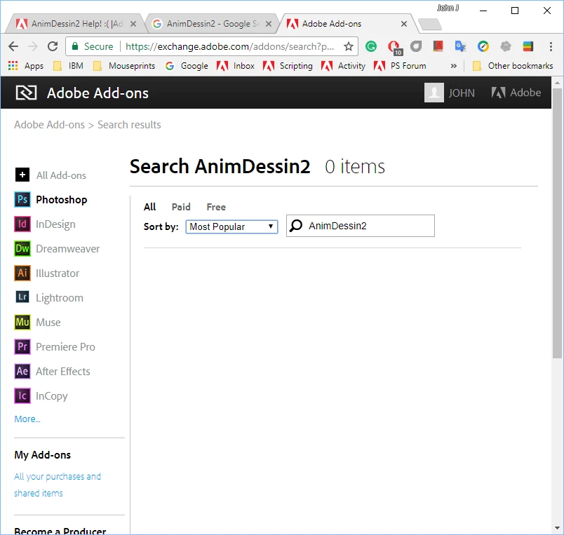Click the Grammarly extension icon
Image resolution: width=564 pixels, height=535 pixels.
pos(371,46)
